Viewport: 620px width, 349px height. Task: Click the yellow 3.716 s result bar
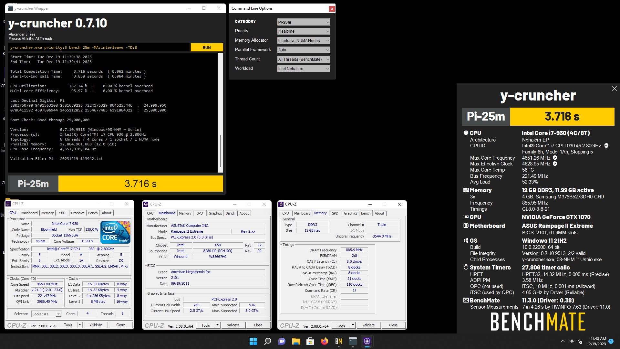click(141, 184)
